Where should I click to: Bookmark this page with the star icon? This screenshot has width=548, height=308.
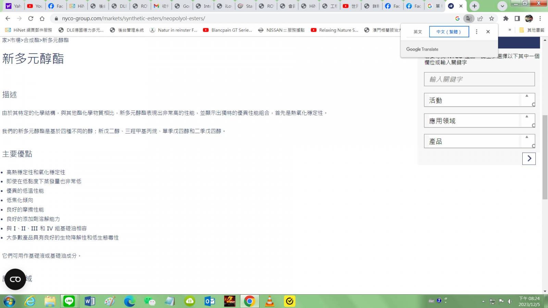point(491,18)
